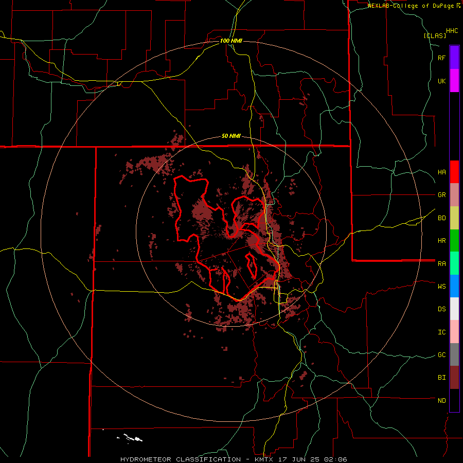Viewport: 463px width, 463px height.
Task: Click the [CLAS] units label
Action: (x=435, y=35)
